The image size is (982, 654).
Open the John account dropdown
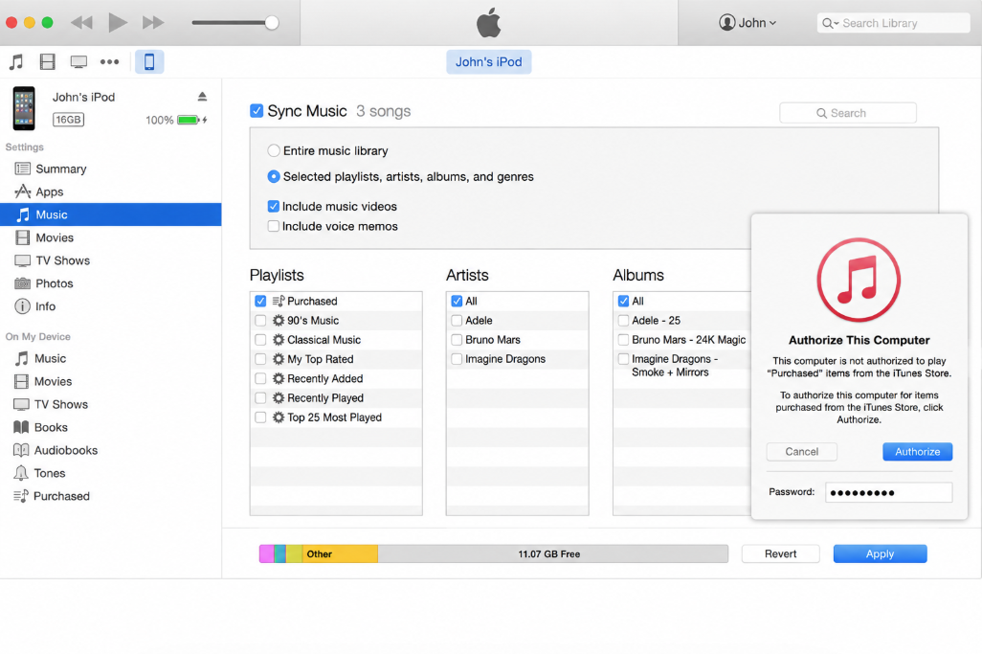tap(748, 23)
